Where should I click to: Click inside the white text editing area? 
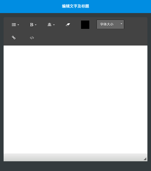(x=75, y=100)
